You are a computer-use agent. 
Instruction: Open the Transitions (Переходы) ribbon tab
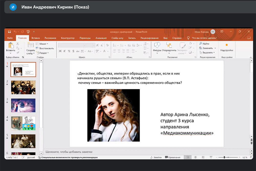(x=85, y=38)
